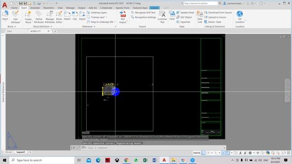Toggle grid display in status bar
Image resolution: width=292 pixels, height=164 pixels.
(203, 153)
